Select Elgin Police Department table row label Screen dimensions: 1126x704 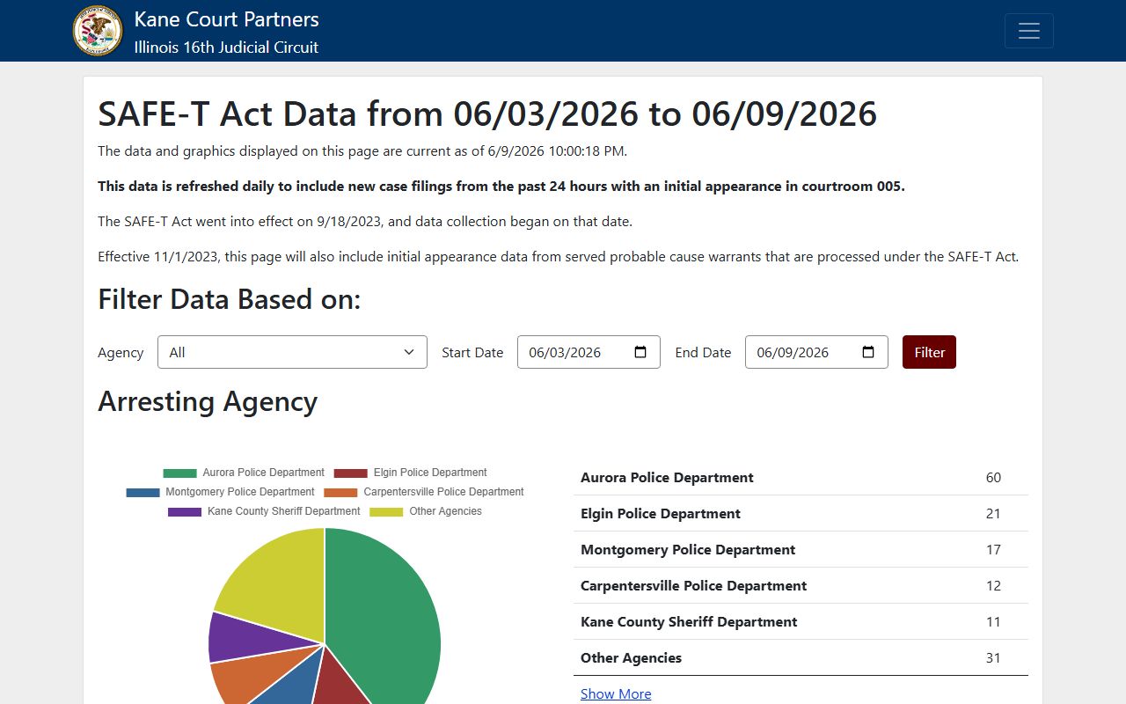click(661, 513)
